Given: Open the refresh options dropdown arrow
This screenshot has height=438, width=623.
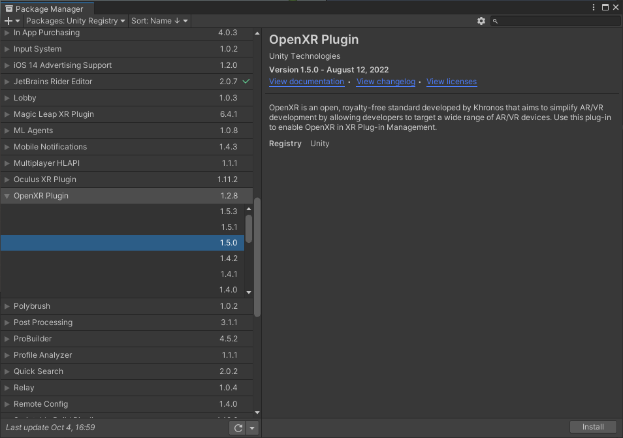Looking at the screenshot, I should point(252,428).
